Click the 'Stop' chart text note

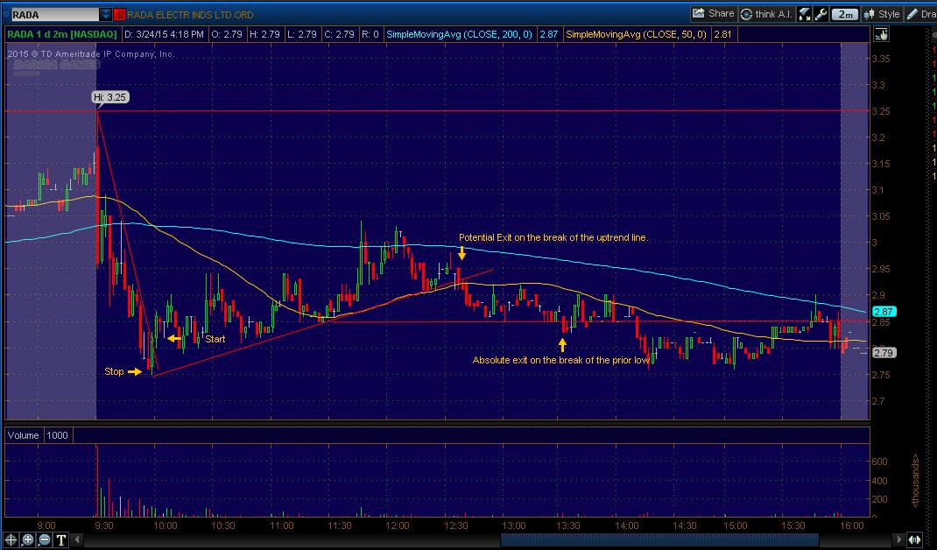click(114, 371)
